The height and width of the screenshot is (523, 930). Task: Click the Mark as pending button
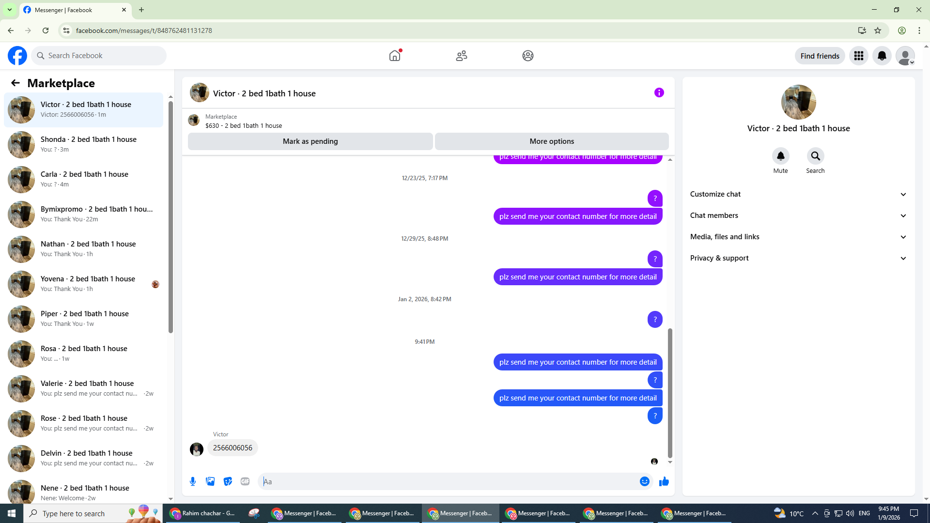[310, 141]
